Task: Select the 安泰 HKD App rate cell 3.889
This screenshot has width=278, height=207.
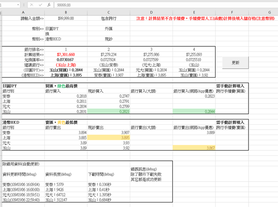Action: (x=194, y=132)
